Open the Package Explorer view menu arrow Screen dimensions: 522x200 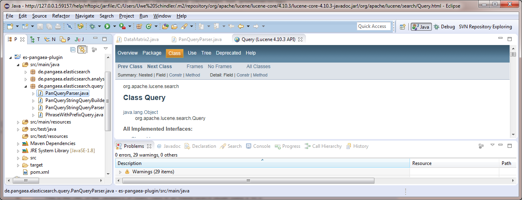pos(106,49)
